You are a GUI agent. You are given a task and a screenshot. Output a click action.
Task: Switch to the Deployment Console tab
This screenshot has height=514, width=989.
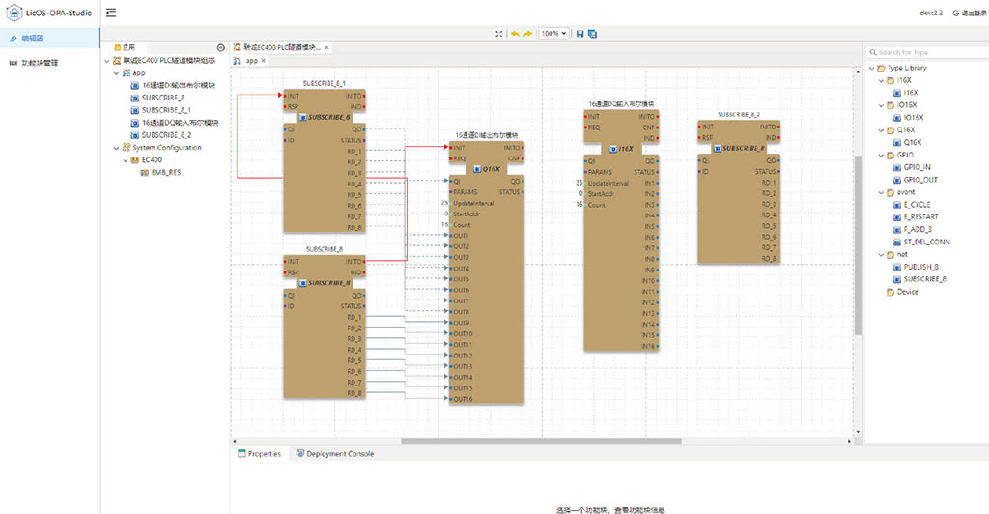(334, 453)
